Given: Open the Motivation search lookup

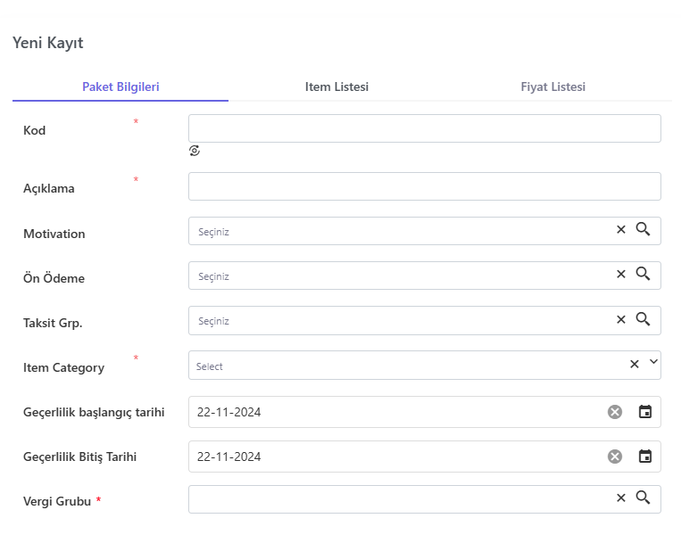Looking at the screenshot, I should pyautogui.click(x=643, y=229).
